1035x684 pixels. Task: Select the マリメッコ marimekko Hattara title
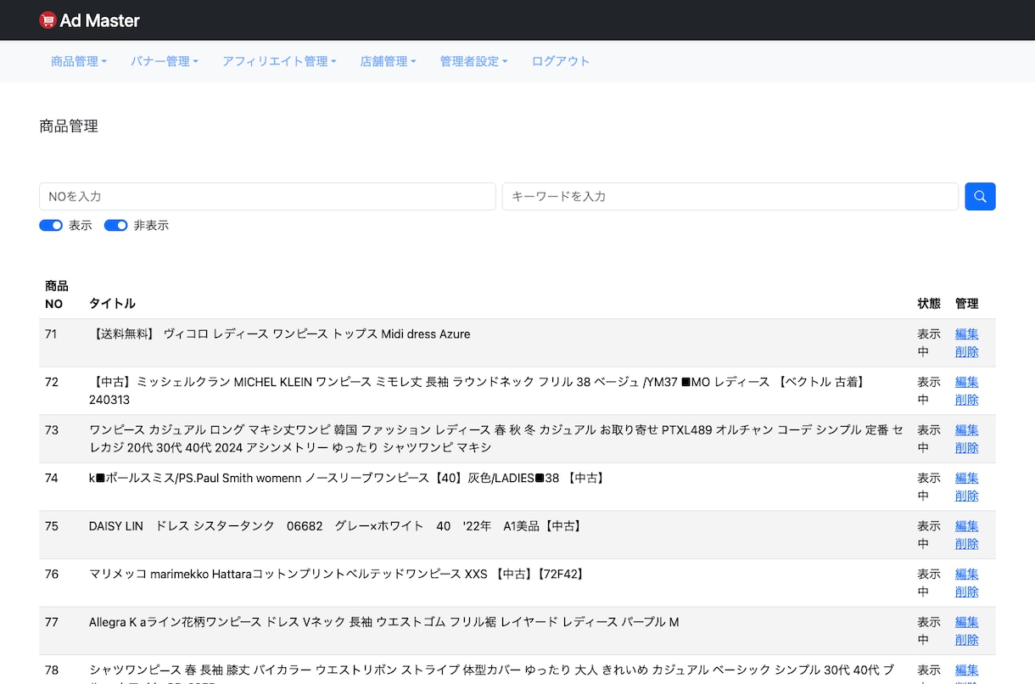tap(338, 574)
